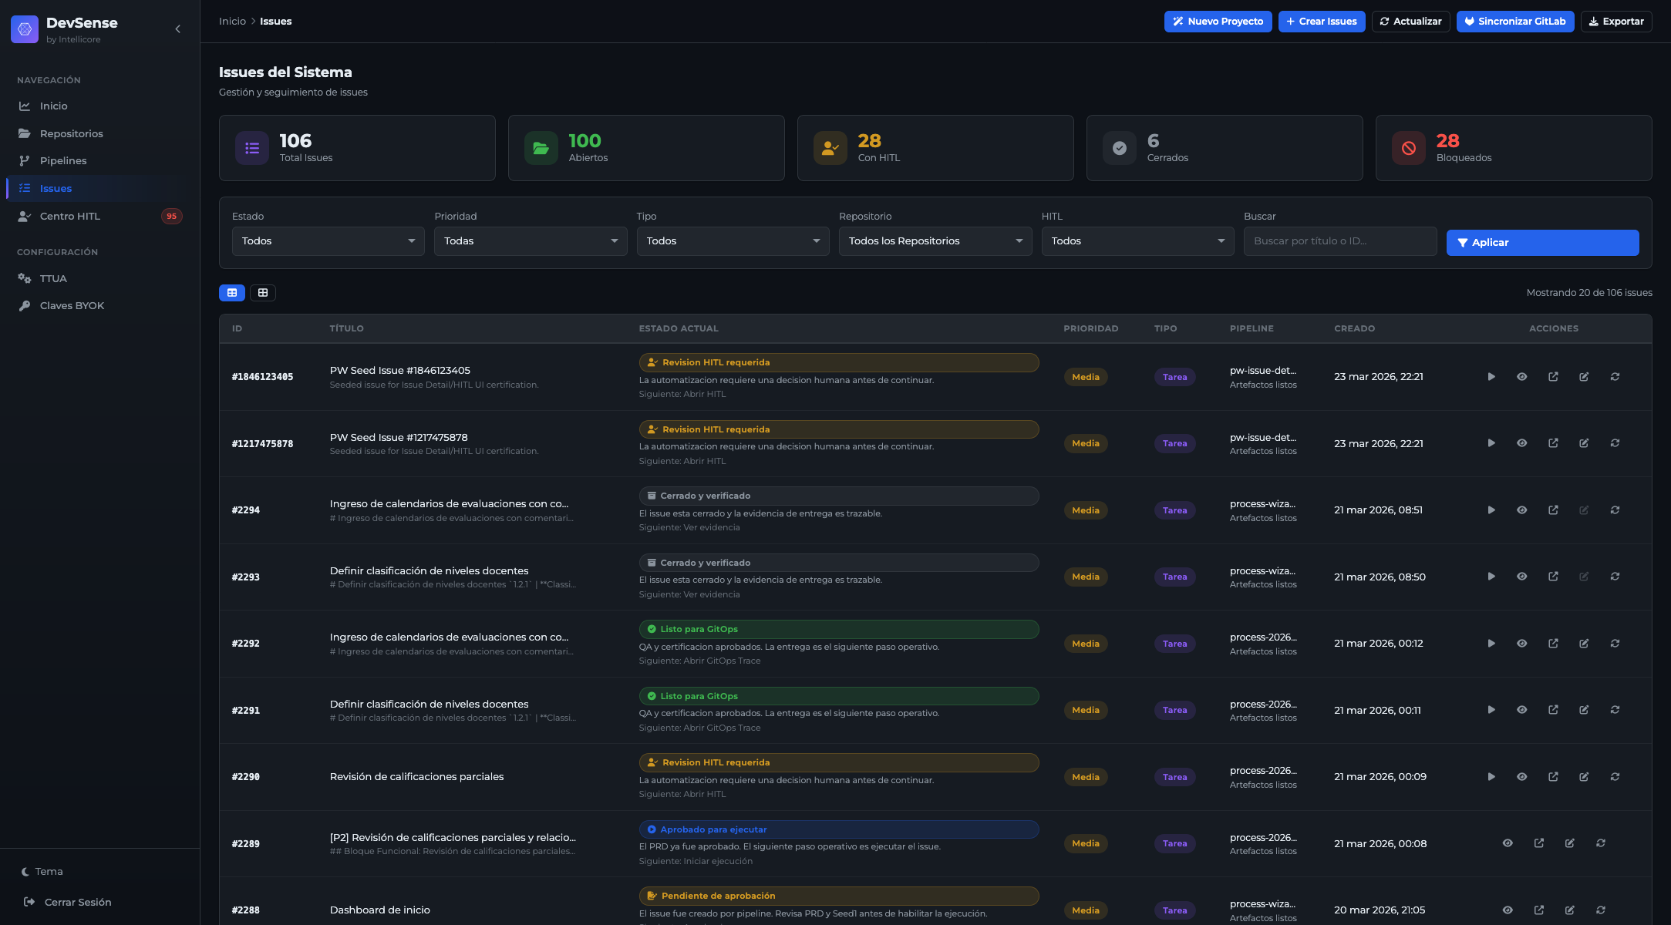This screenshot has width=1671, height=925.
Task: Open issue #2292 in external link
Action: tap(1553, 643)
